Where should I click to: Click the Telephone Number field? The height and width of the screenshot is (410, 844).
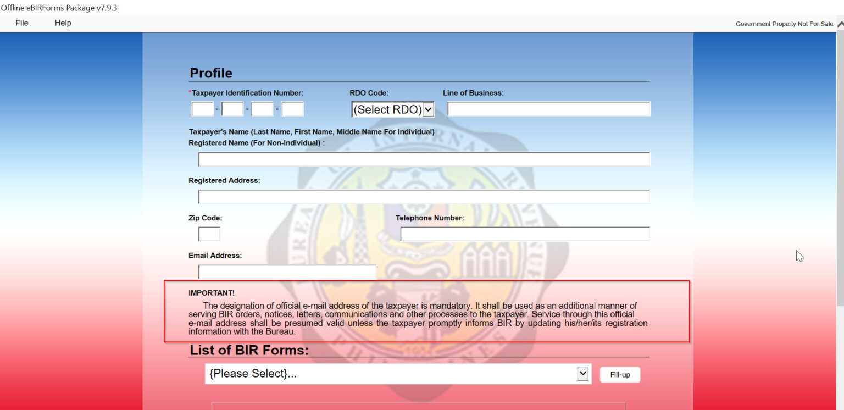pos(525,234)
